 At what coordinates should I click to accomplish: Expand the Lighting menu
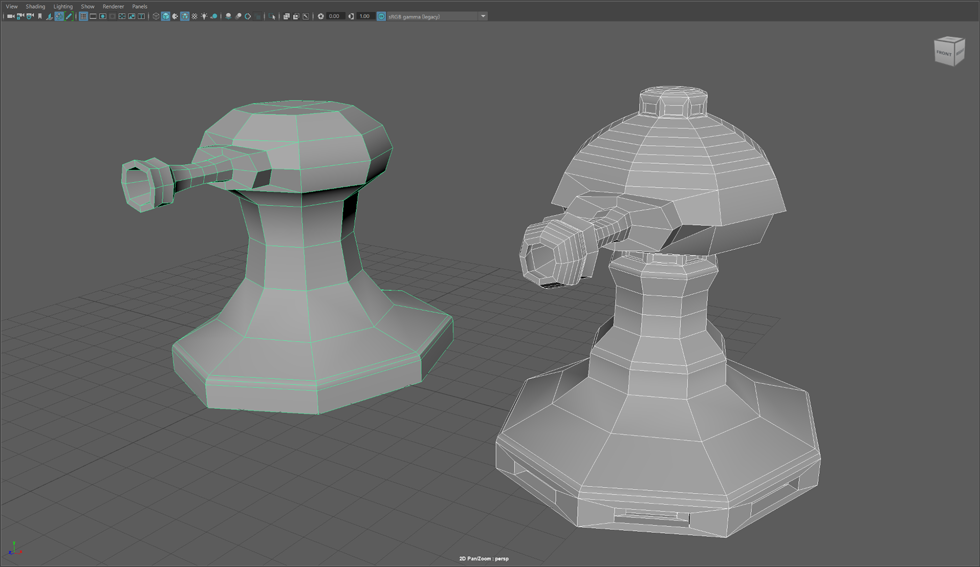click(x=63, y=7)
